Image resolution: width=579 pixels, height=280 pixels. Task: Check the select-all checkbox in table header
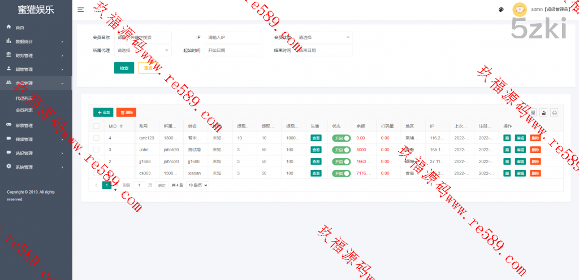click(x=97, y=126)
